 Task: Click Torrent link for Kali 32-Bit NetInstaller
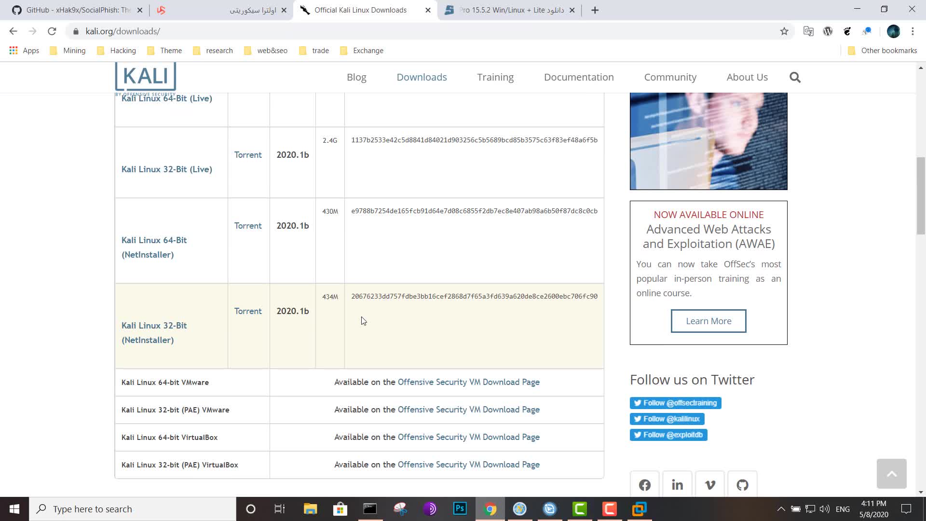pyautogui.click(x=248, y=311)
